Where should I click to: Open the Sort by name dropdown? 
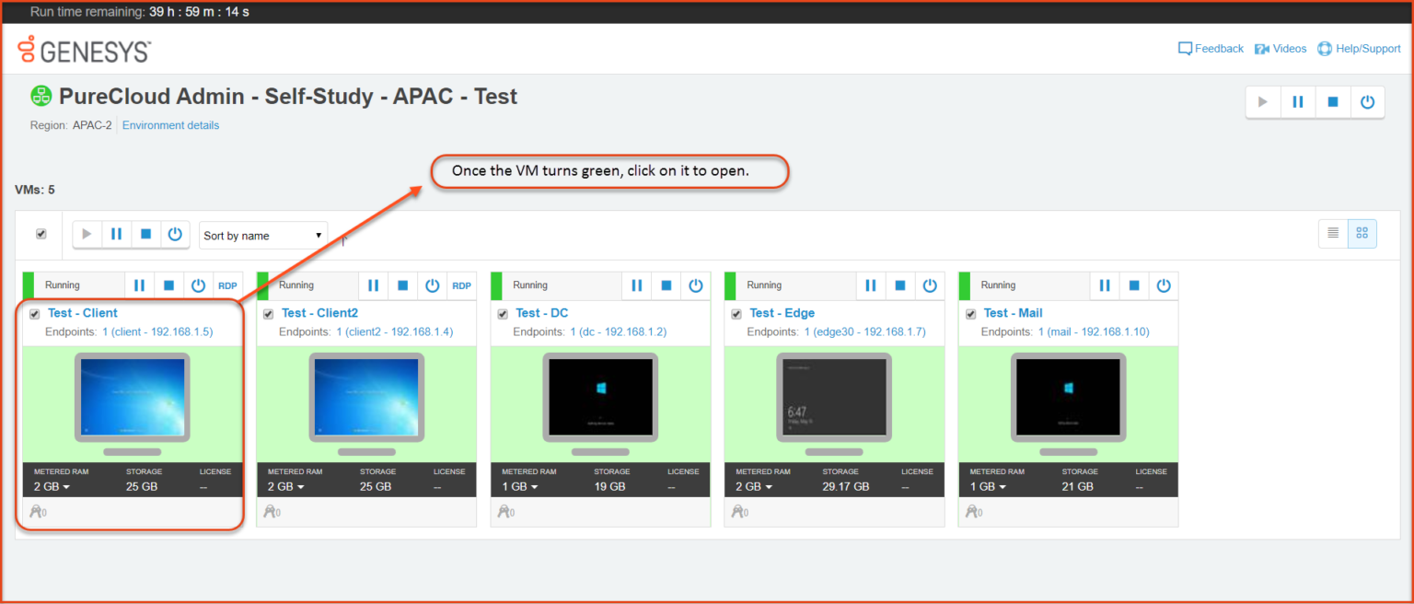tap(263, 236)
